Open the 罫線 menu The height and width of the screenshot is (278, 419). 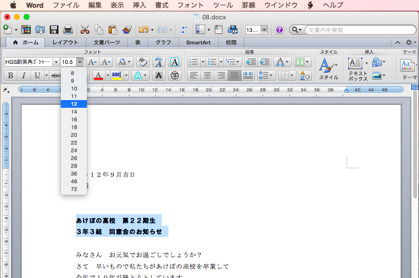click(249, 5)
